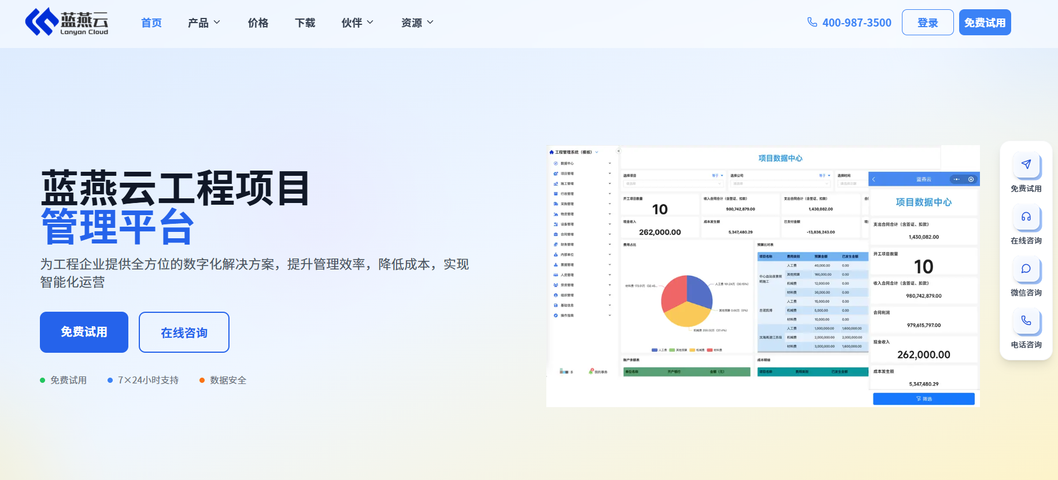Click the orange dot beside 数据安全
1058x480 pixels.
202,381
